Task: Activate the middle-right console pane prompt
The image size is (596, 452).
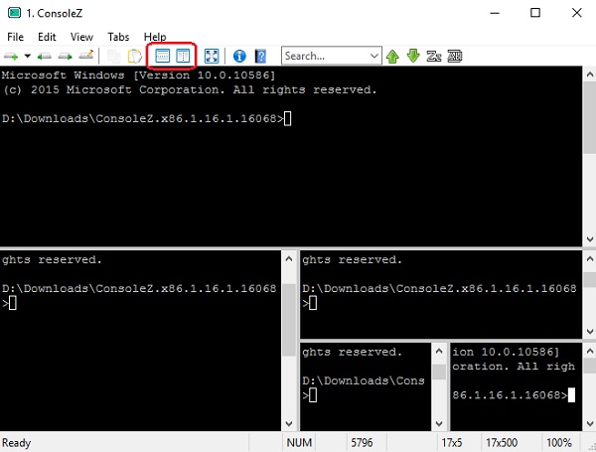Action: pyautogui.click(x=309, y=303)
